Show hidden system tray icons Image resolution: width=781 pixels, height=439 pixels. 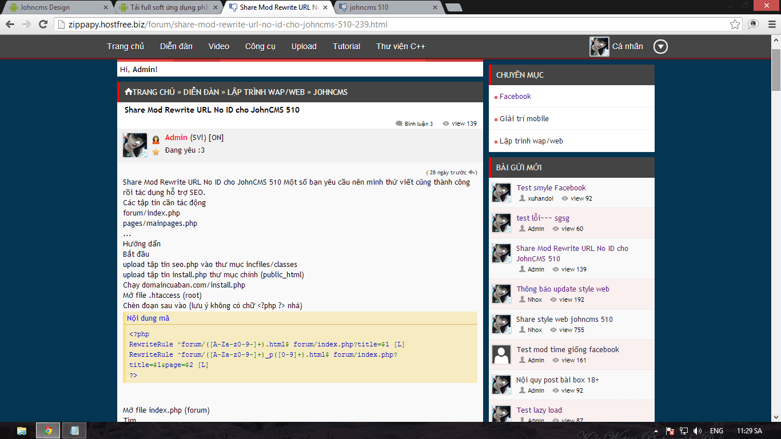click(x=656, y=431)
